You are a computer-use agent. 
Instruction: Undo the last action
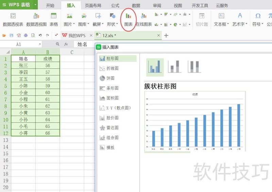[x=40, y=35]
